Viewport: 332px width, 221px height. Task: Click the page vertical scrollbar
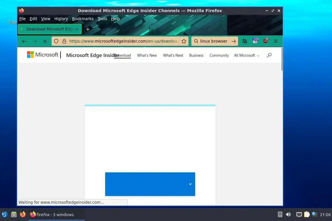[x=282, y=60]
